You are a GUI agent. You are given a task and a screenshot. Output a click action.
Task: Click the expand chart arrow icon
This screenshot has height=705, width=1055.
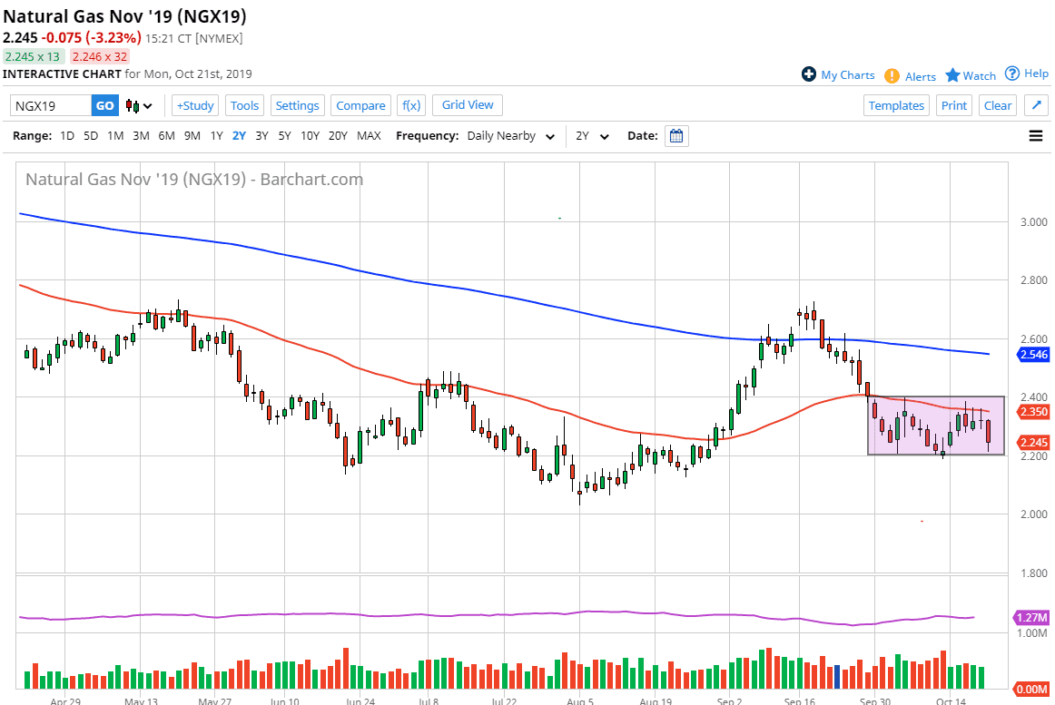click(1035, 105)
